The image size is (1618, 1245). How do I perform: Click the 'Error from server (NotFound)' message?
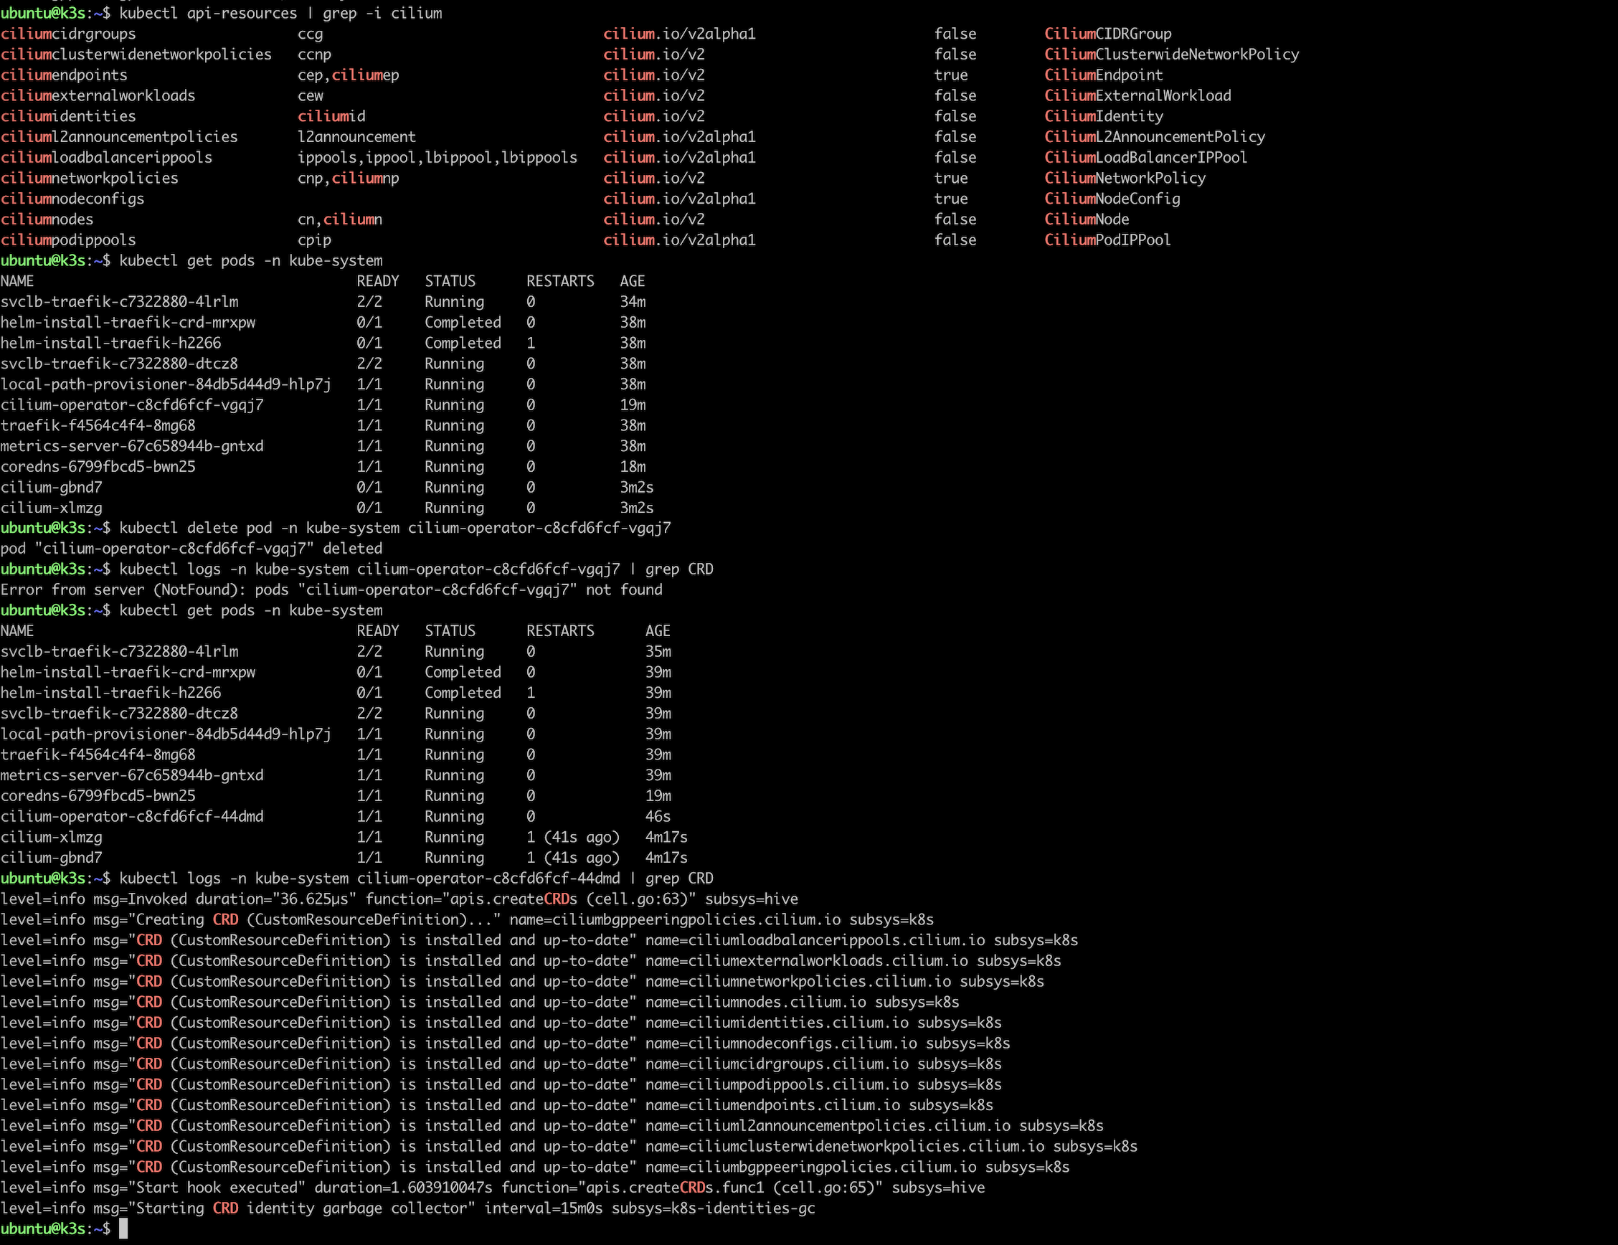coord(331,590)
